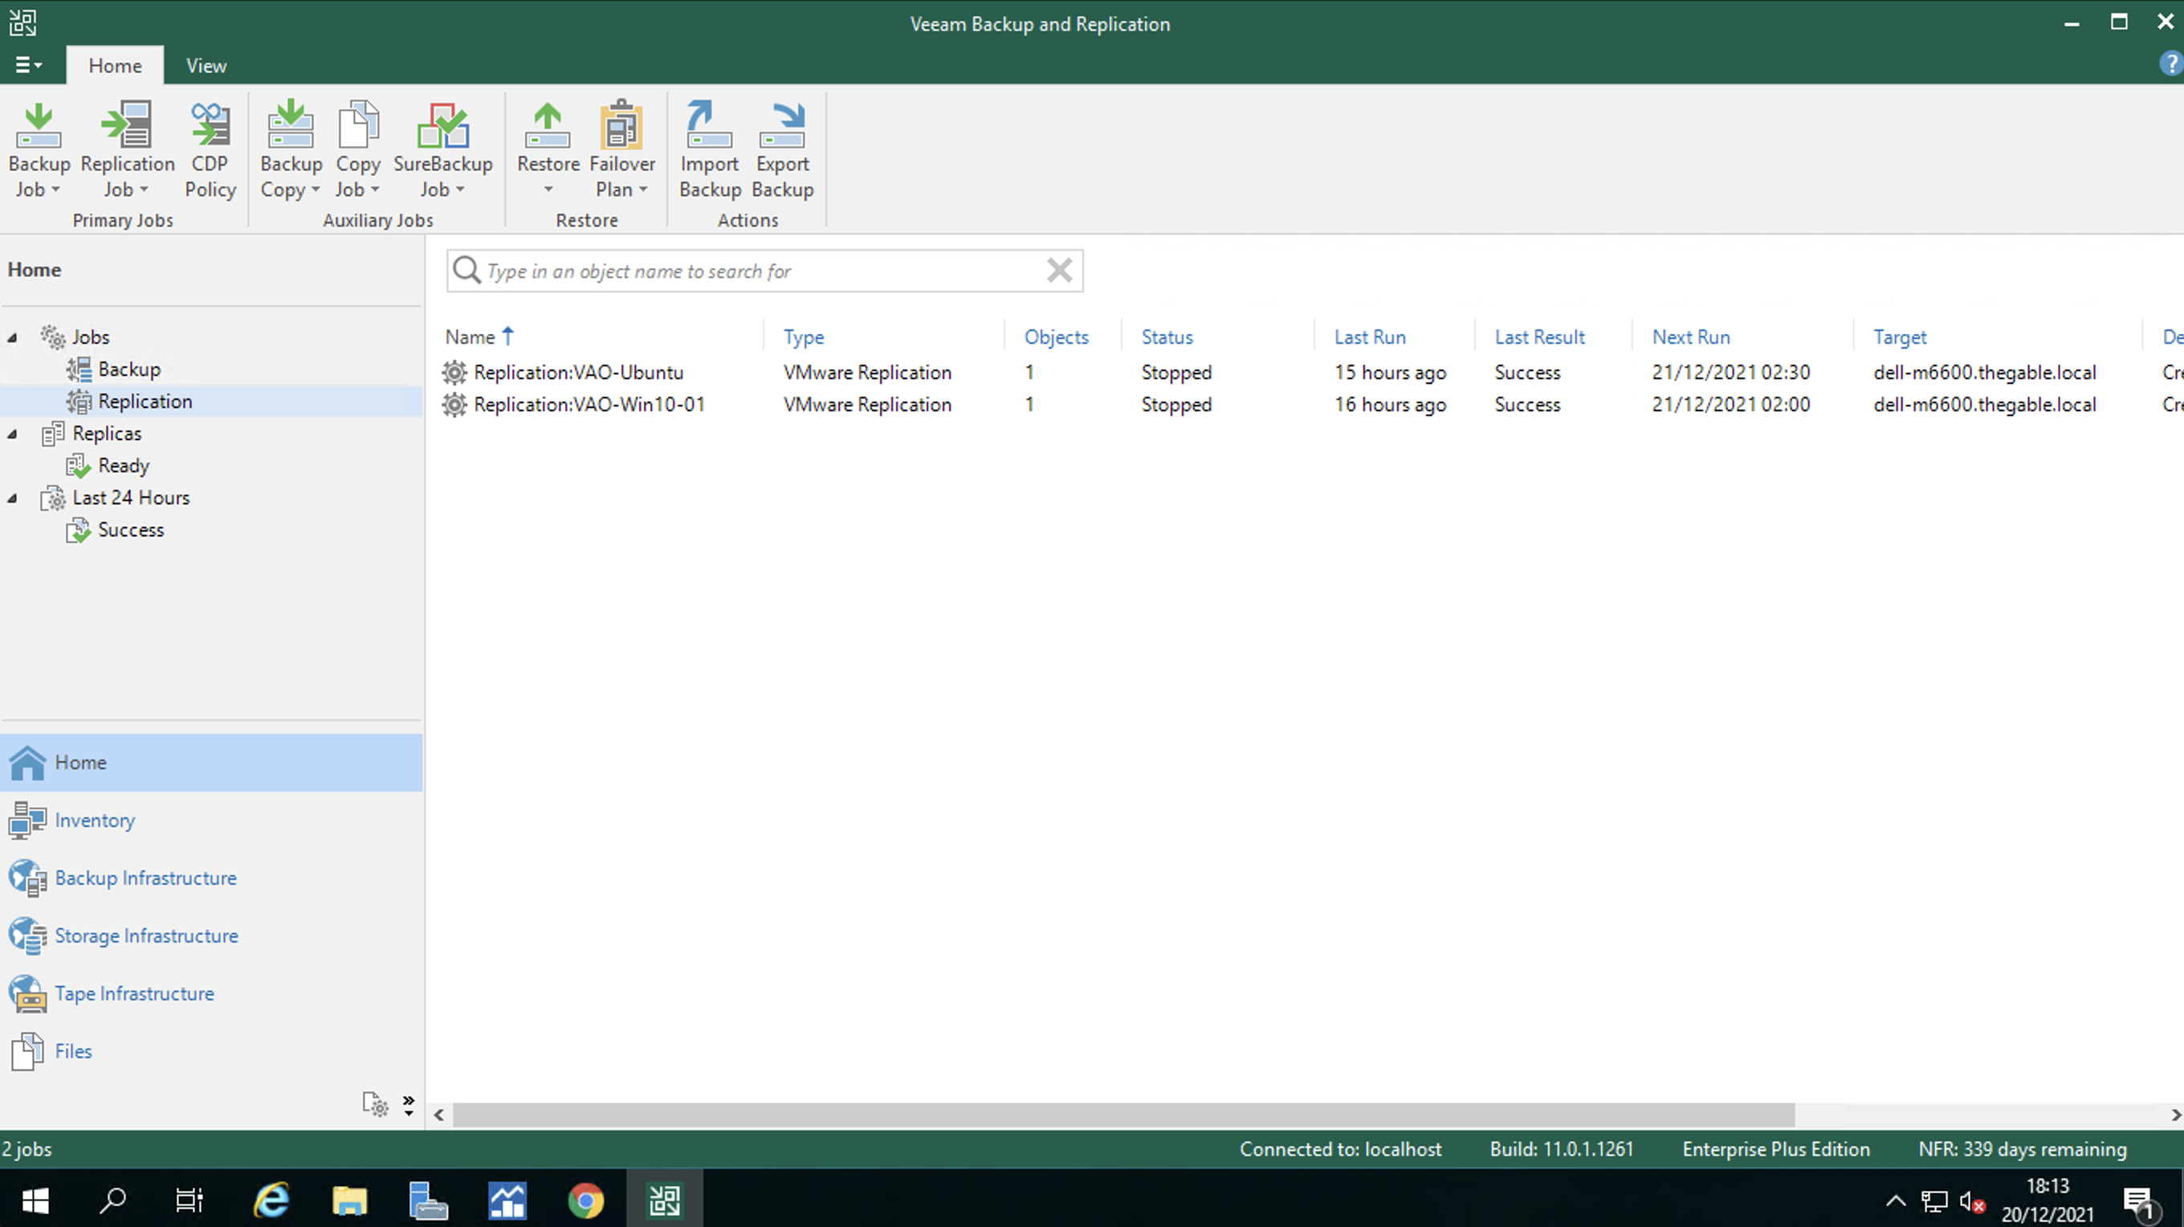The height and width of the screenshot is (1227, 2184).
Task: Click the scroll left arrow
Action: [439, 1115]
